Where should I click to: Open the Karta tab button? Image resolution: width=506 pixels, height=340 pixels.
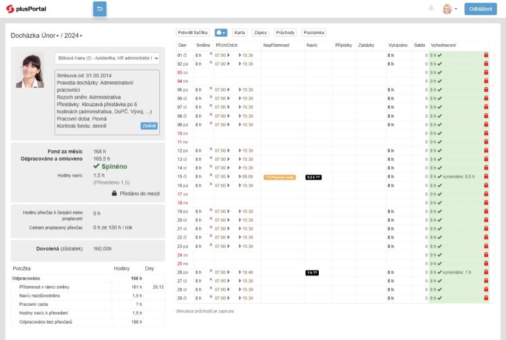click(x=240, y=33)
